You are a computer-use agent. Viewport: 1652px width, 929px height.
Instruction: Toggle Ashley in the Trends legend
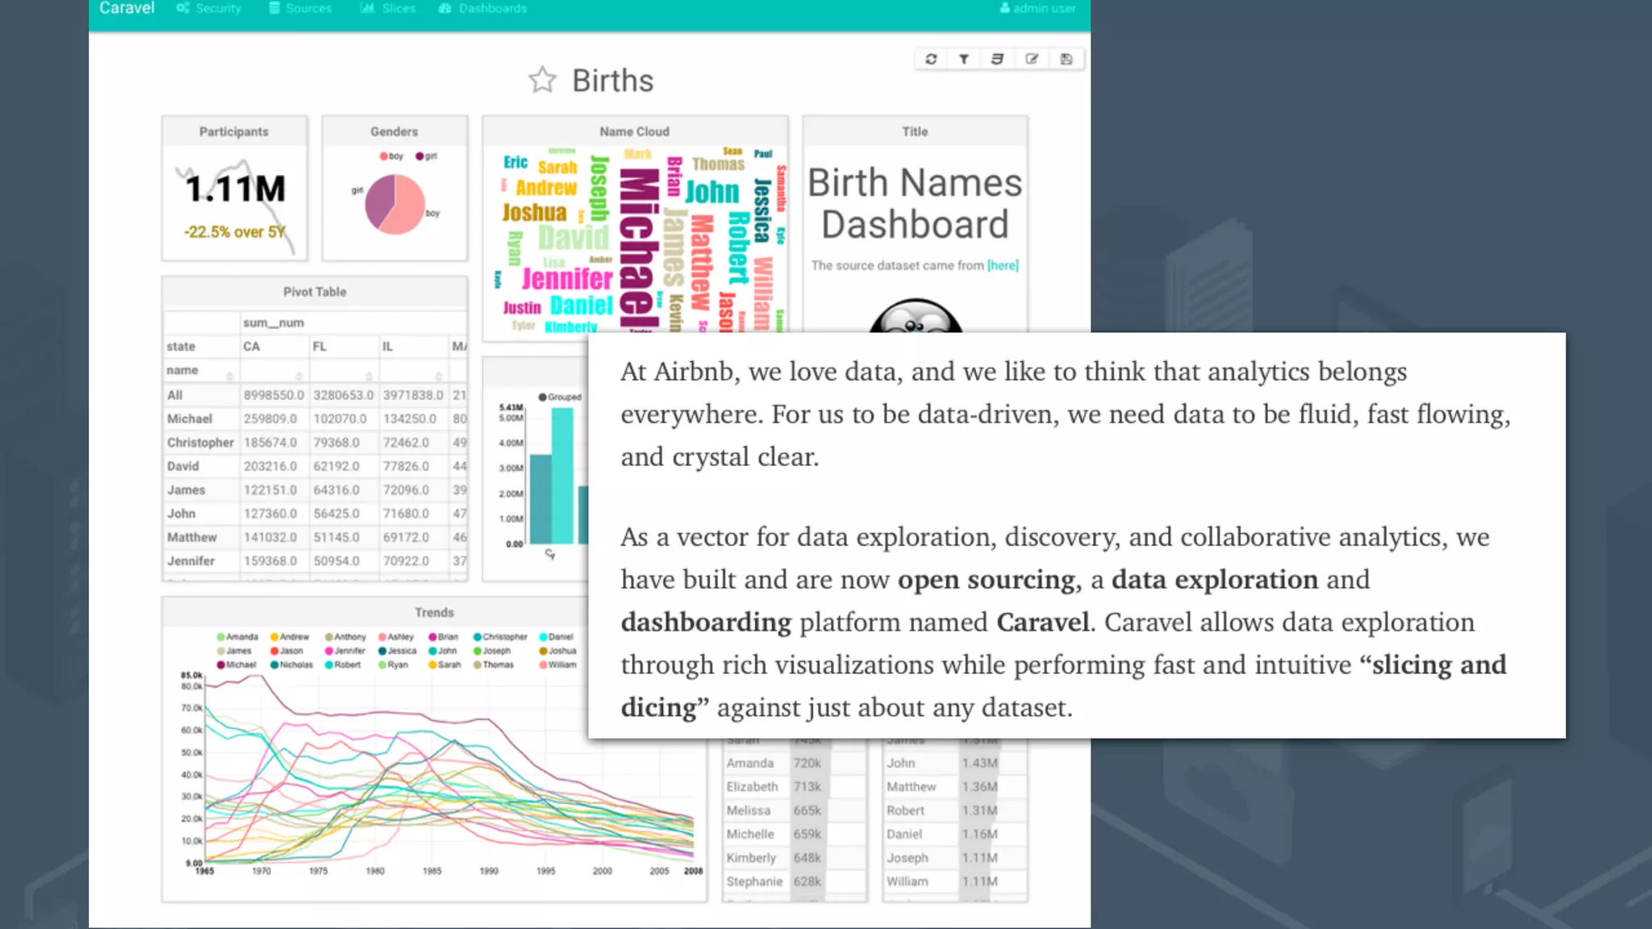point(396,637)
